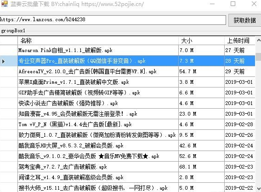Click the 上传时间 column header
Viewport: 261px width, 192px height.
(x=240, y=41)
